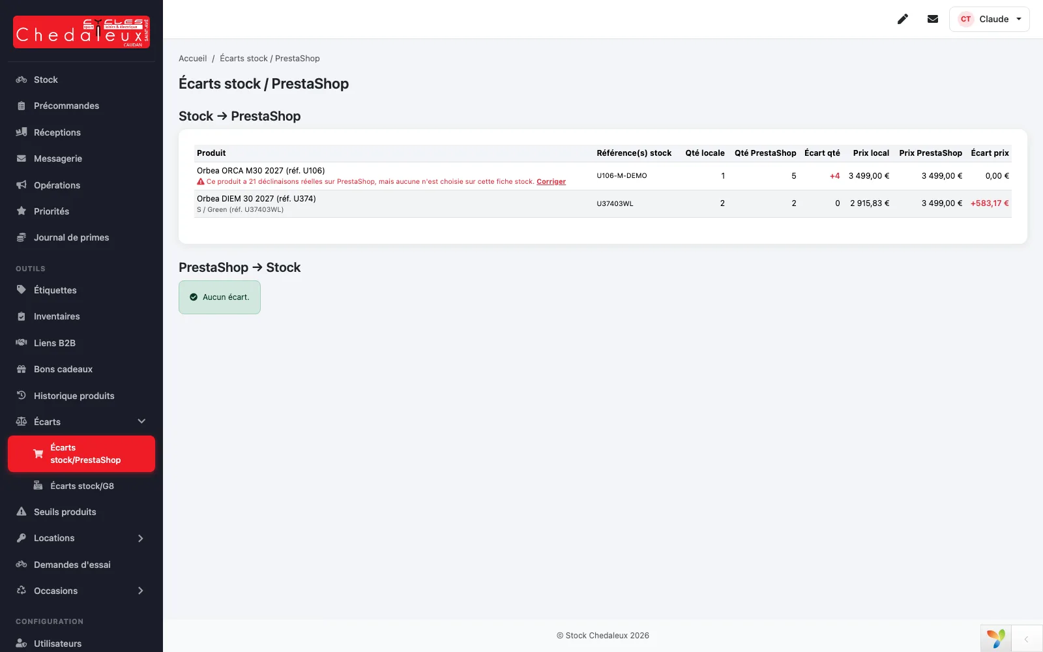Click reference U106-M-DEMO in the table

[x=622, y=176]
